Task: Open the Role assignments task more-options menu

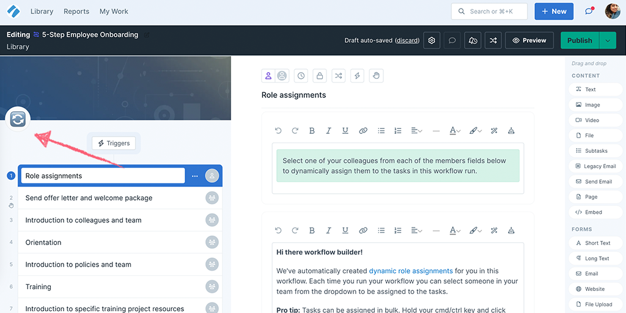Action: click(195, 175)
